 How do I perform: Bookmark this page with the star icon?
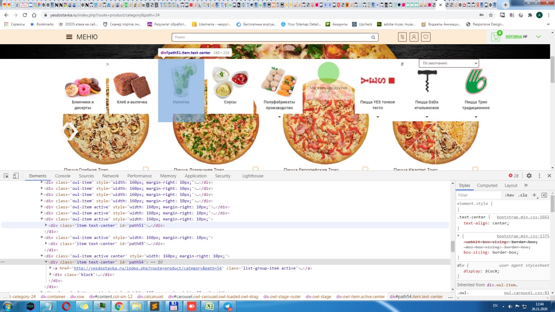tap(490, 15)
